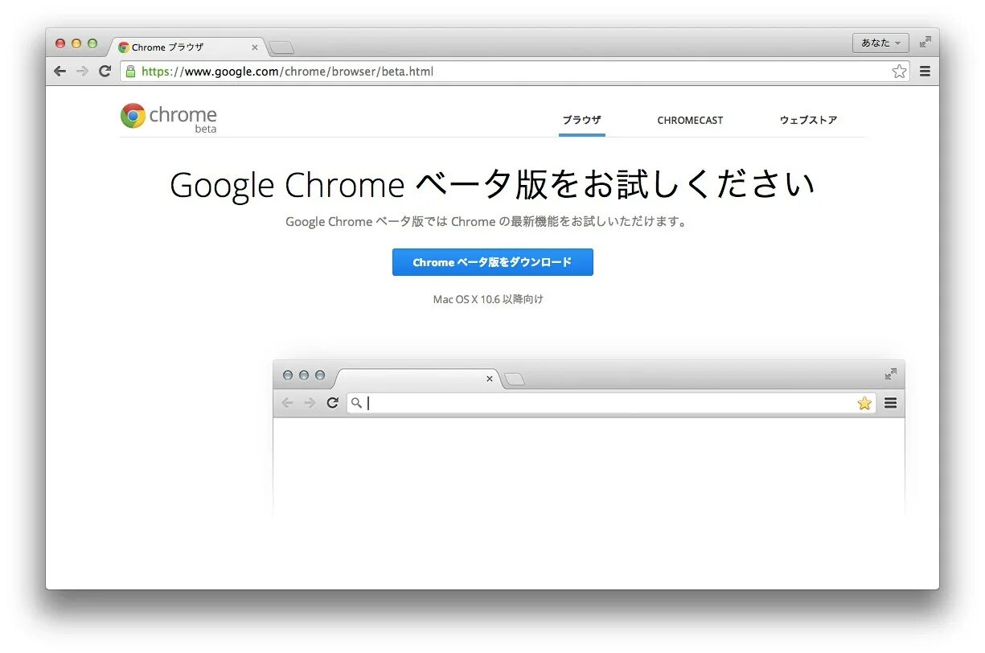Click the subtitle about Chrome の最新機能
985x653 pixels.
(488, 221)
